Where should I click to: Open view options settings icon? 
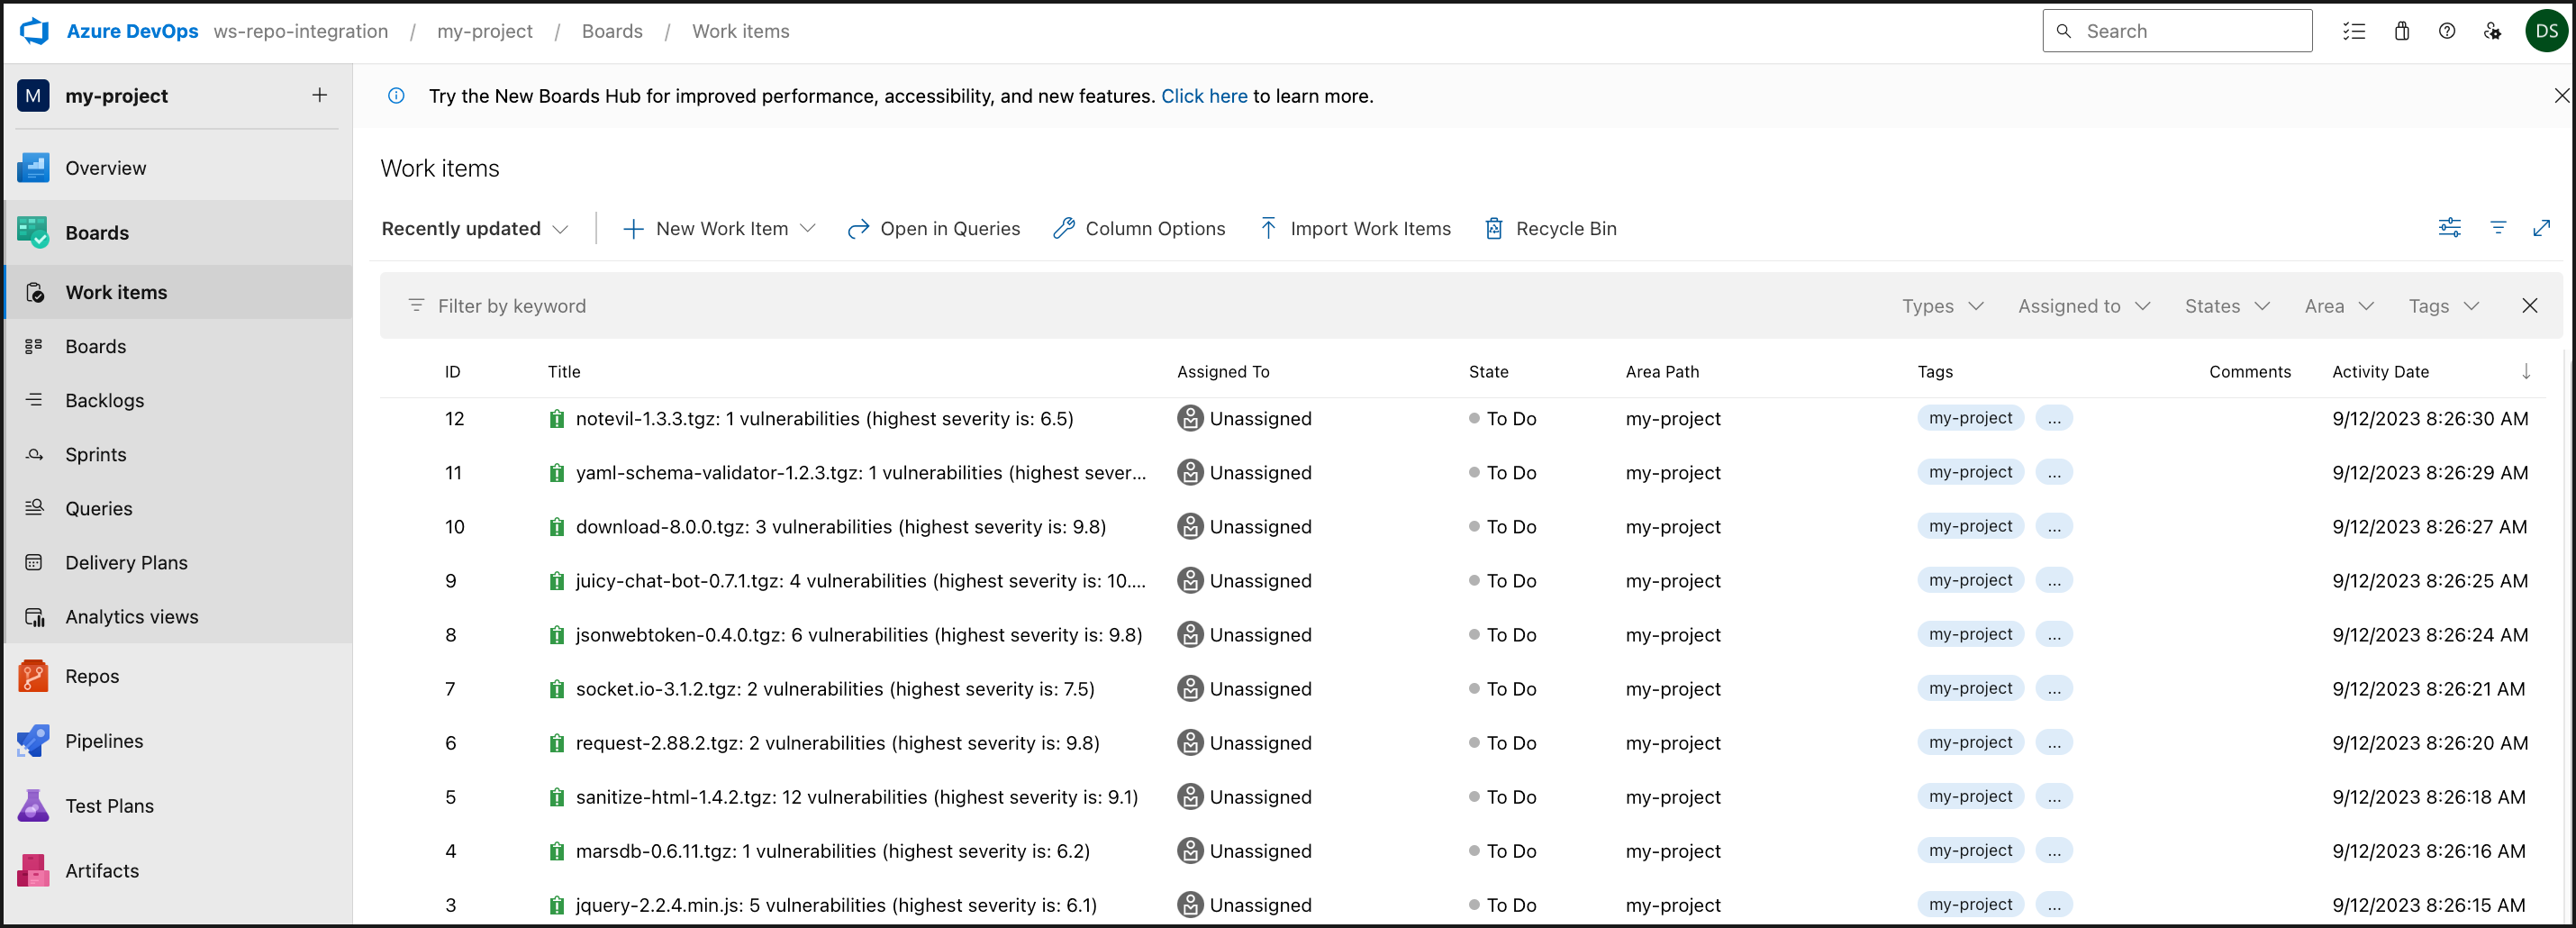[2449, 228]
